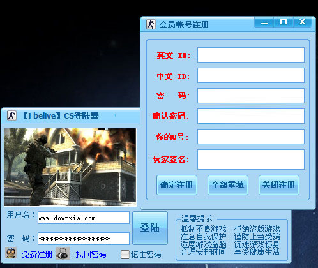The width and height of the screenshot is (318, 268).
Task: Minimize the 会员帐号注册 window
Action: click(264, 22)
